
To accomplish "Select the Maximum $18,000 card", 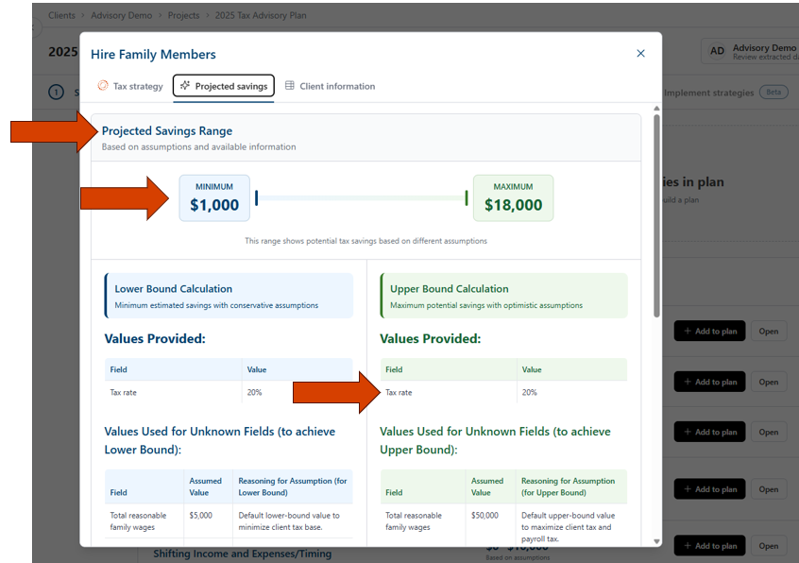I will (513, 197).
